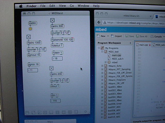Open the Window menu
Image resolution: width=165 pixels, height=123 pixels.
[x=83, y=6]
